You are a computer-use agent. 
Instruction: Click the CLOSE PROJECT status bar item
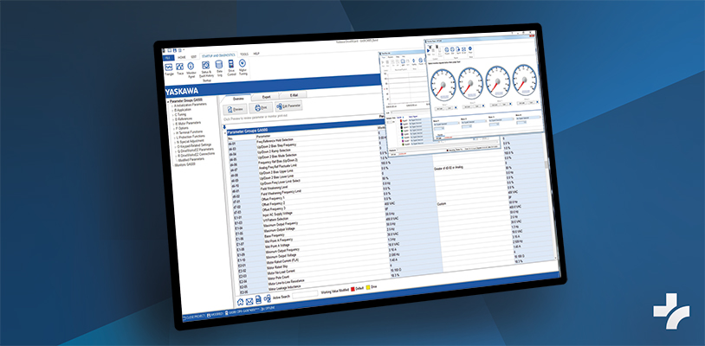click(x=194, y=317)
